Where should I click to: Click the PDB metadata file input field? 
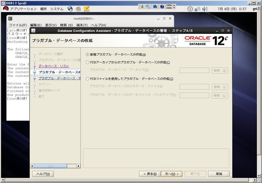pyautogui.click(x=194, y=87)
